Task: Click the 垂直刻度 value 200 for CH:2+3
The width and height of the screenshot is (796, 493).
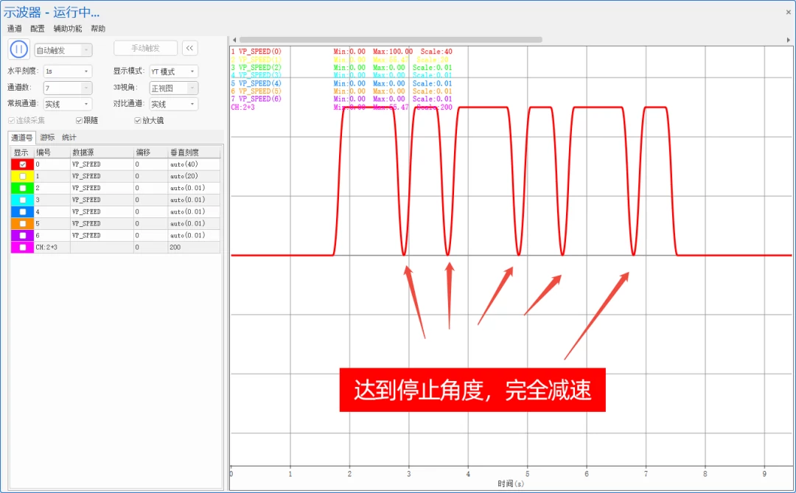Action: click(195, 248)
